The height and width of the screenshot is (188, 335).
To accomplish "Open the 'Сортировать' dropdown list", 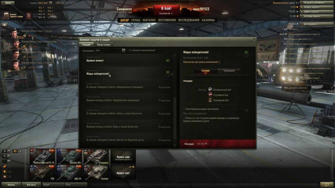I will coord(110,50).
